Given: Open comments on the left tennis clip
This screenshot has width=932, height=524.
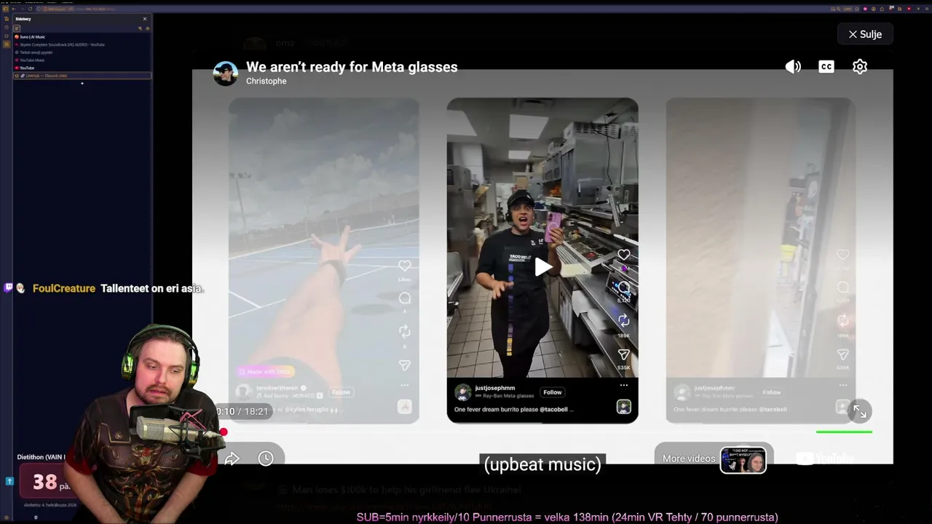Looking at the screenshot, I should point(405,298).
